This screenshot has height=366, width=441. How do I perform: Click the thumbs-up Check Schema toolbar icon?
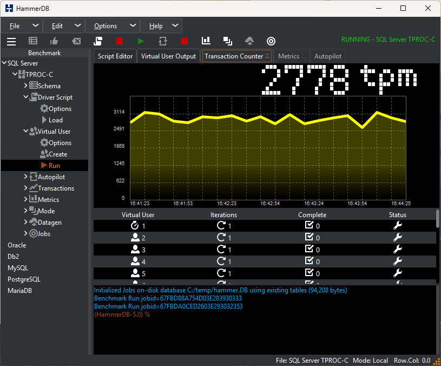(x=54, y=41)
